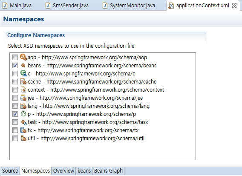Click the beans namespace bean icon
This screenshot has width=242, height=176.
click(23, 66)
